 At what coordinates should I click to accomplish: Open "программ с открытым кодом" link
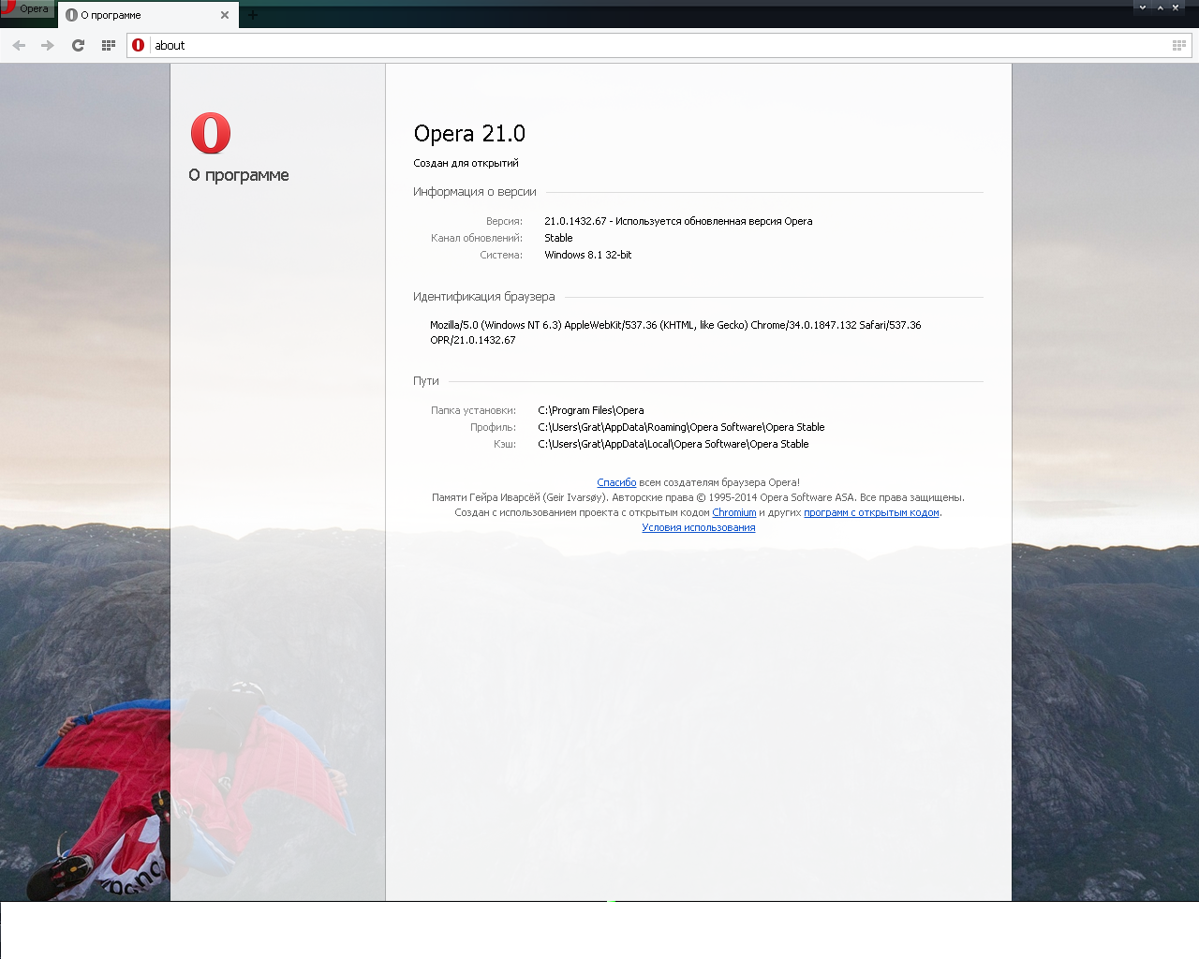tap(871, 512)
